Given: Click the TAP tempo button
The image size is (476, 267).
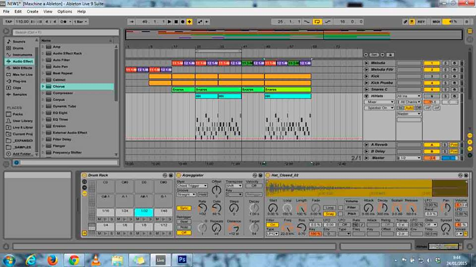Looking at the screenshot, I should (x=8, y=21).
